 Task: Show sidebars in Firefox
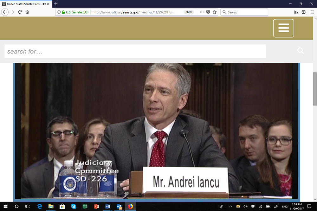click(303, 12)
